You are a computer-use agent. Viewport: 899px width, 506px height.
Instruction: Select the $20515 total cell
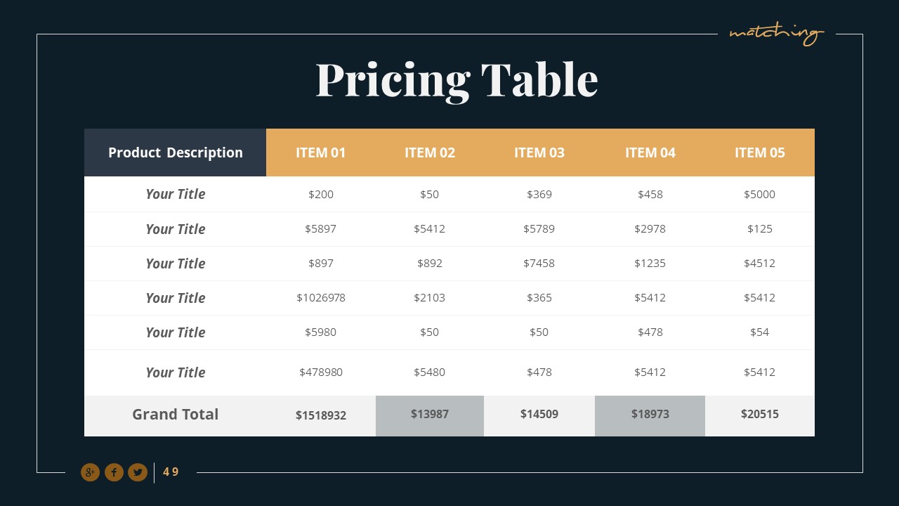(x=760, y=415)
